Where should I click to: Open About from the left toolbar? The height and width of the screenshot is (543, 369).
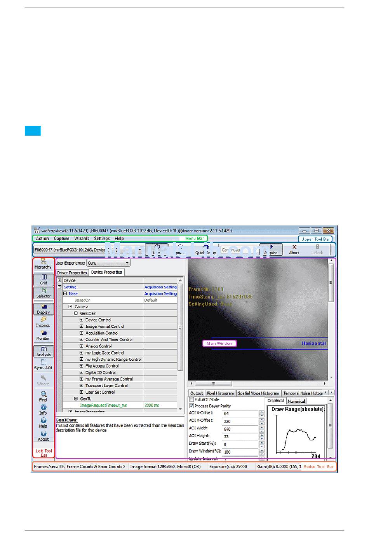pos(44,436)
